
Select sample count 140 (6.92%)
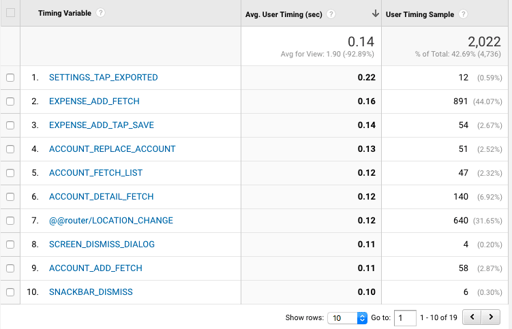477,196
